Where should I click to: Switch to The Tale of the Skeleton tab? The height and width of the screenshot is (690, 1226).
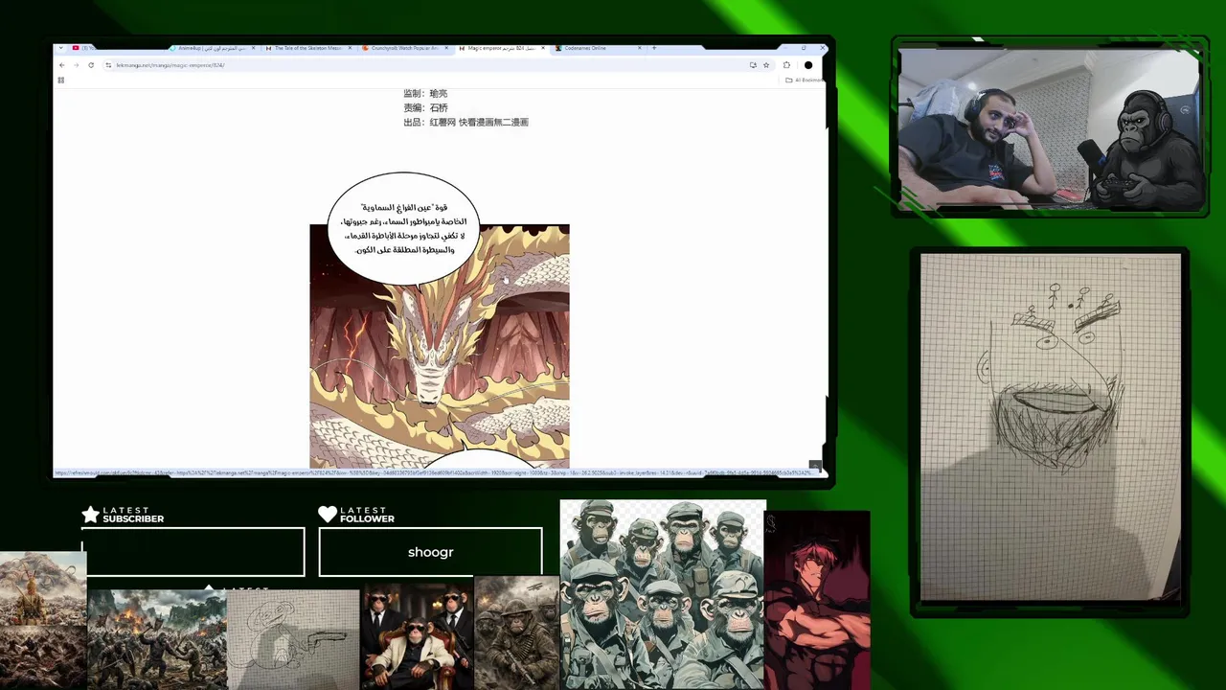pyautogui.click(x=310, y=48)
